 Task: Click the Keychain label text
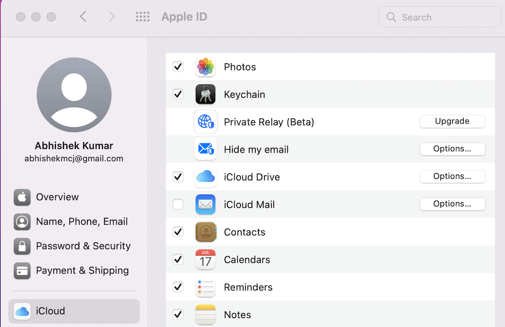(245, 94)
